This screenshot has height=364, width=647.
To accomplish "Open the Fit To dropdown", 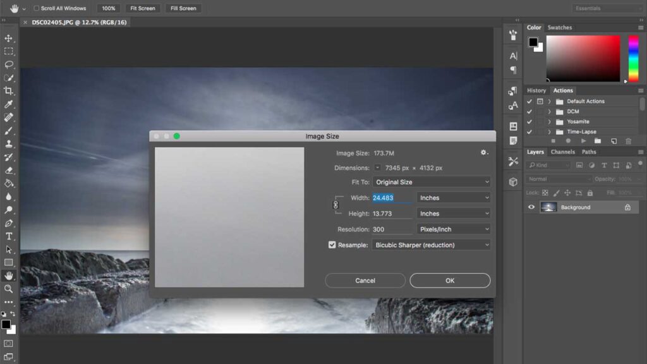I will 432,182.
